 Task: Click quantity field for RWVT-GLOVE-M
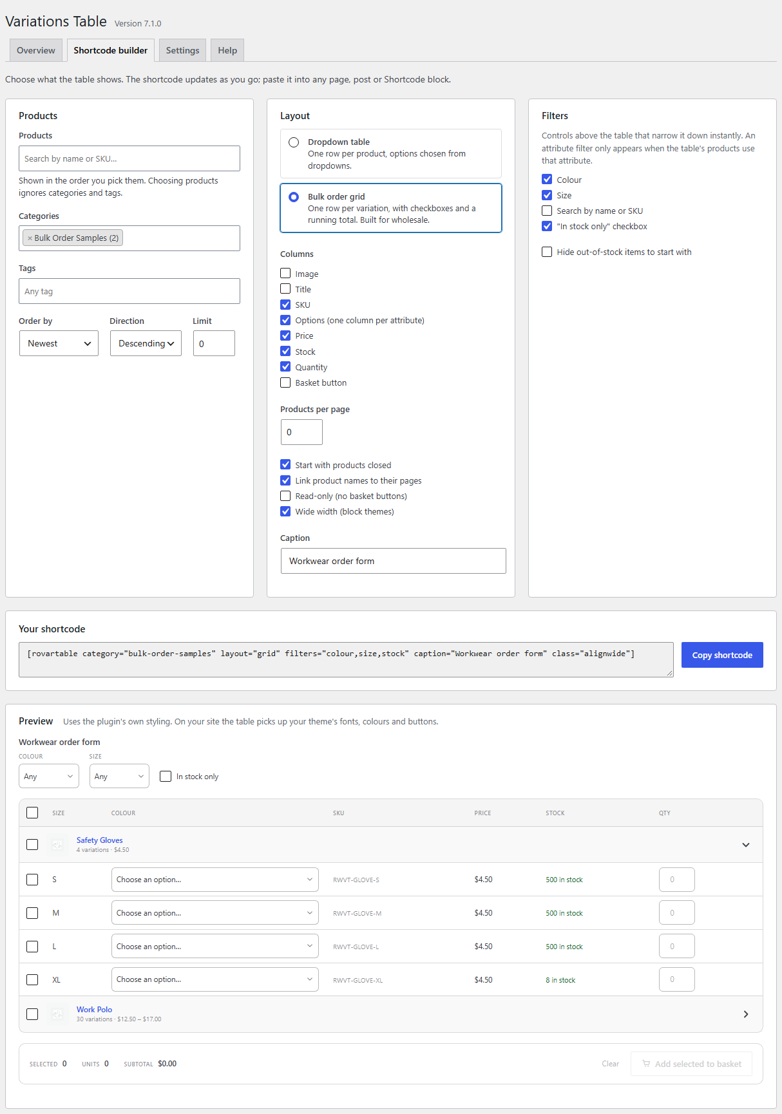677,913
